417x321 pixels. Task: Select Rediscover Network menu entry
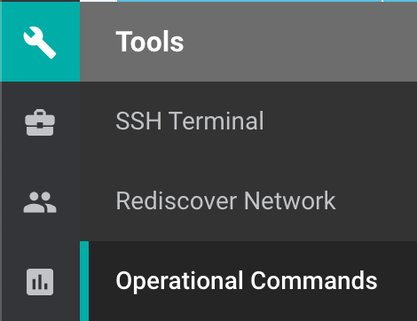pyautogui.click(x=248, y=201)
